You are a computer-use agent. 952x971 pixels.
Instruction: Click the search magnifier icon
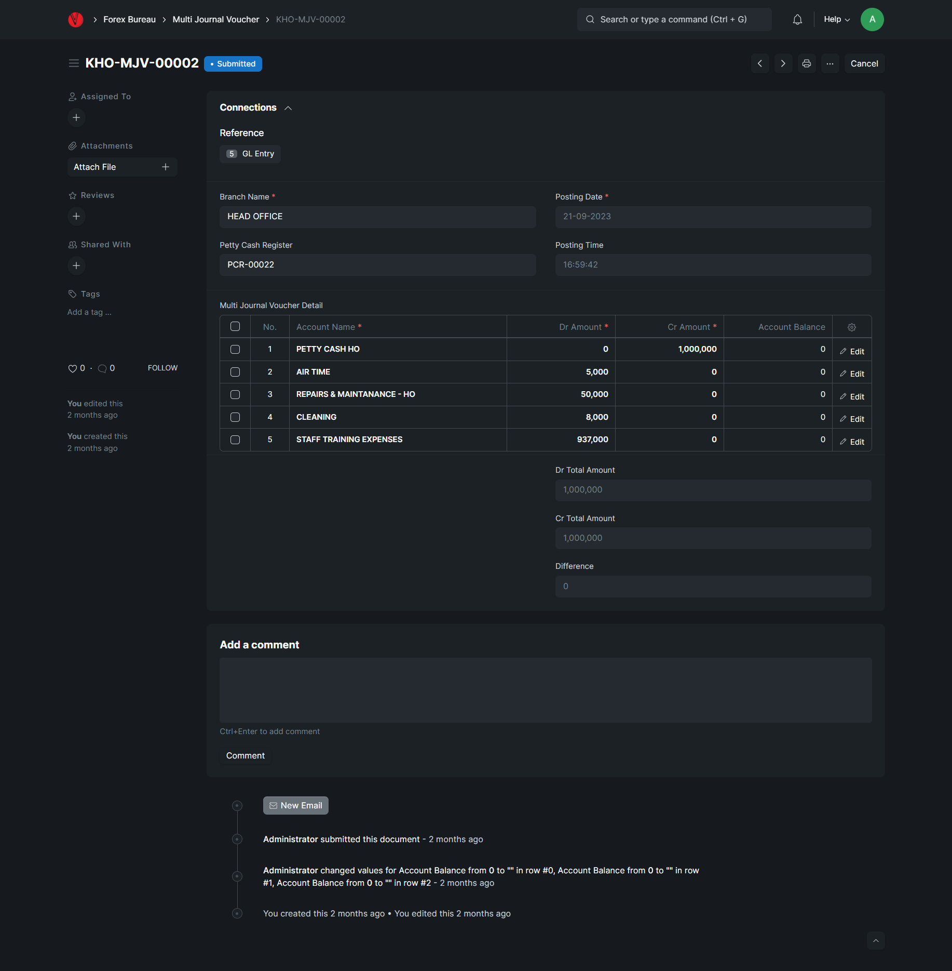coord(590,19)
